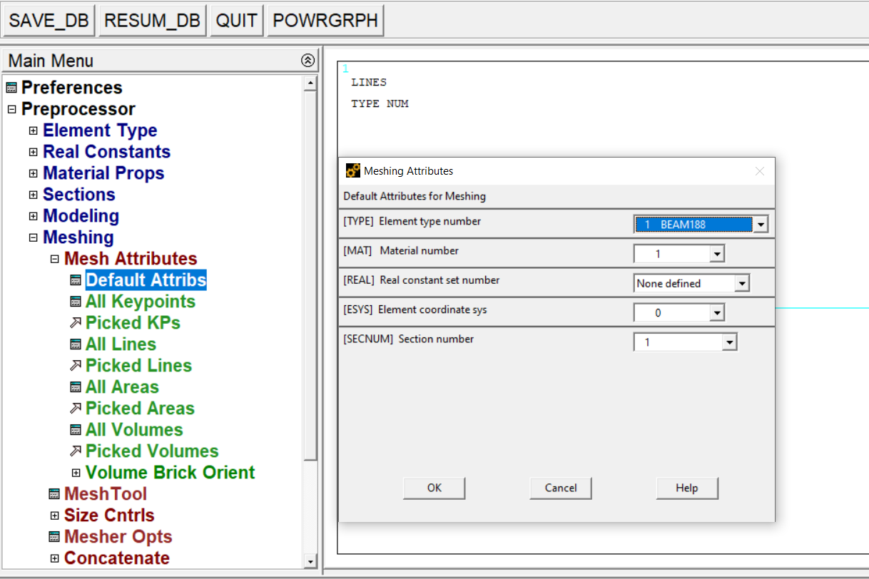Select Material Props menu label

[103, 173]
